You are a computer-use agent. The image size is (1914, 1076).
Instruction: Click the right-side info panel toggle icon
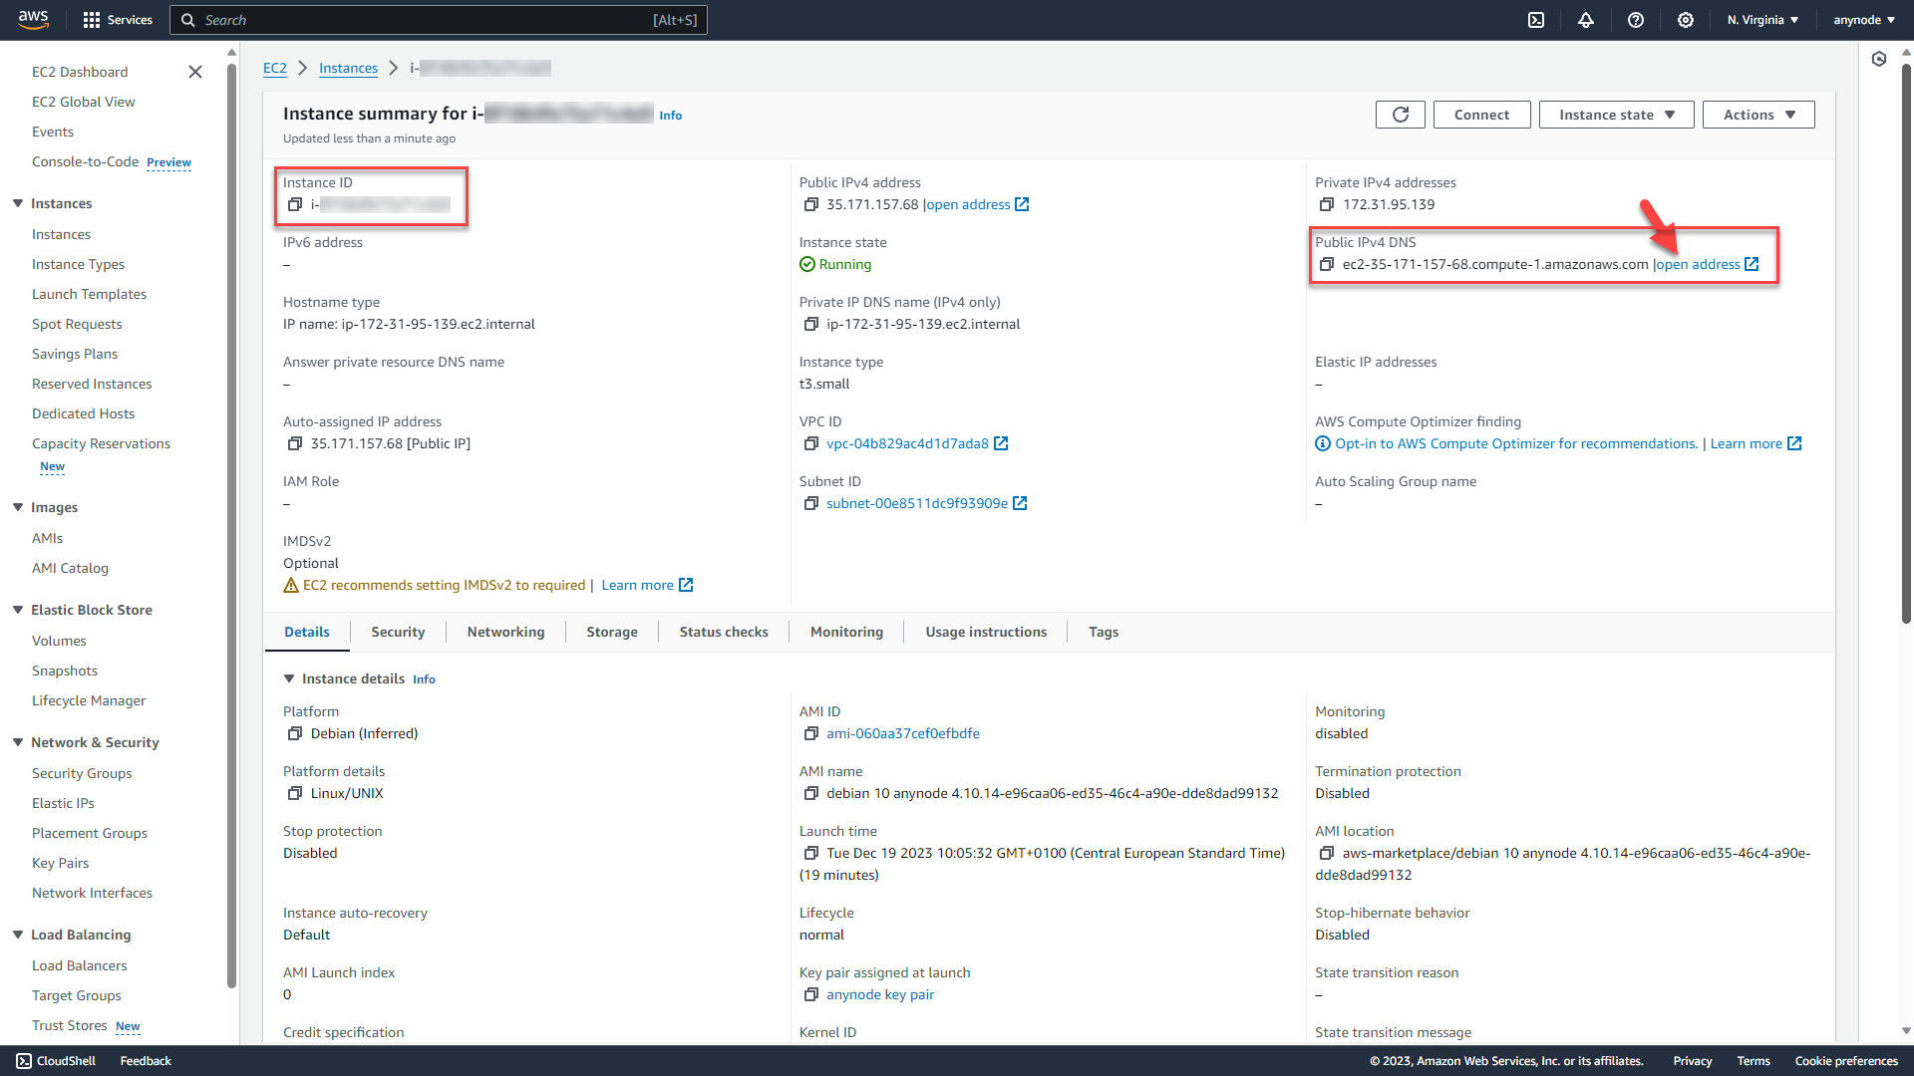click(1879, 59)
